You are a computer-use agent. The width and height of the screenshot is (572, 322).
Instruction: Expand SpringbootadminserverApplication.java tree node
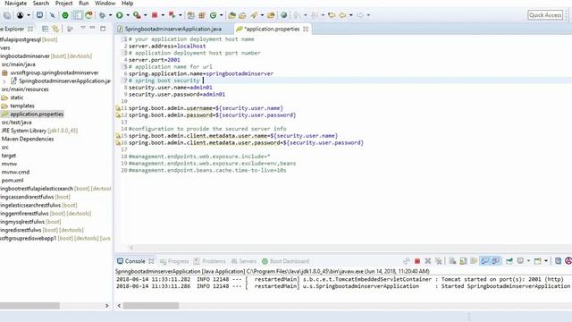pos(4,81)
